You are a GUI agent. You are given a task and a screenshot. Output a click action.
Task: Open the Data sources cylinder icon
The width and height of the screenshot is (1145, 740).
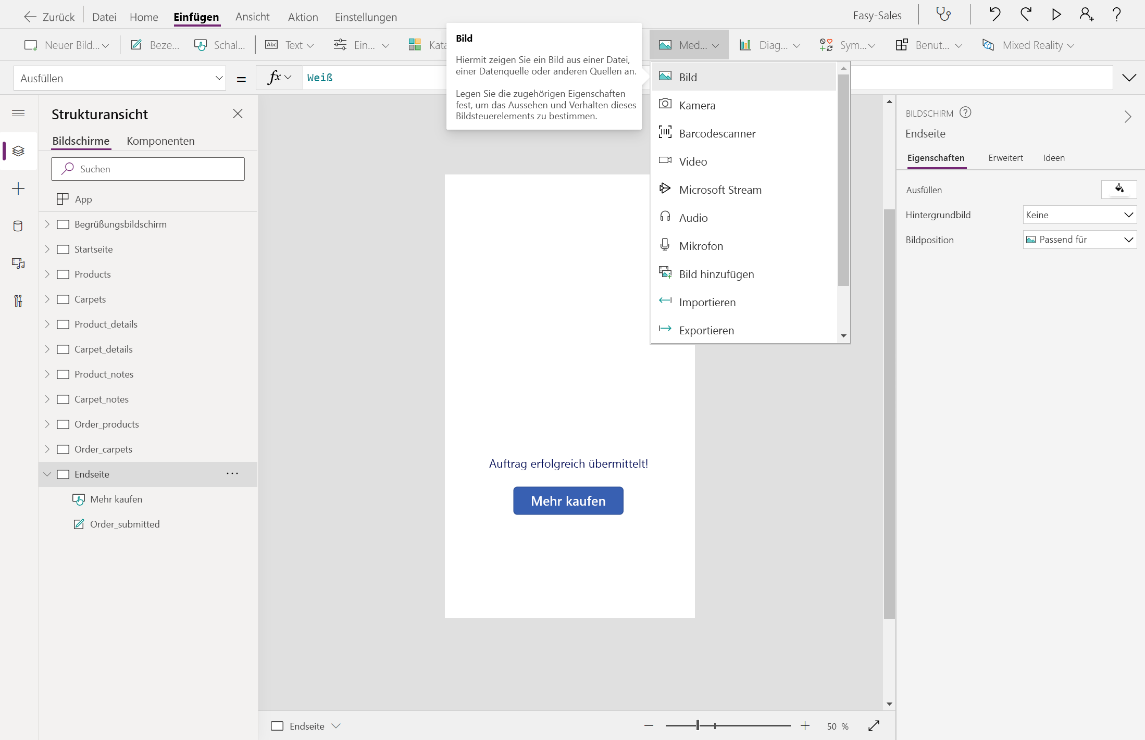click(x=18, y=226)
